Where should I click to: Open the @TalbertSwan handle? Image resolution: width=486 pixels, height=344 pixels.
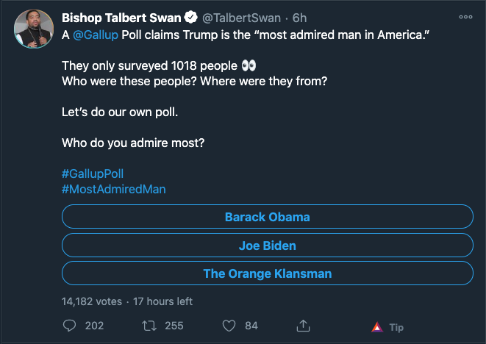pyautogui.click(x=241, y=18)
